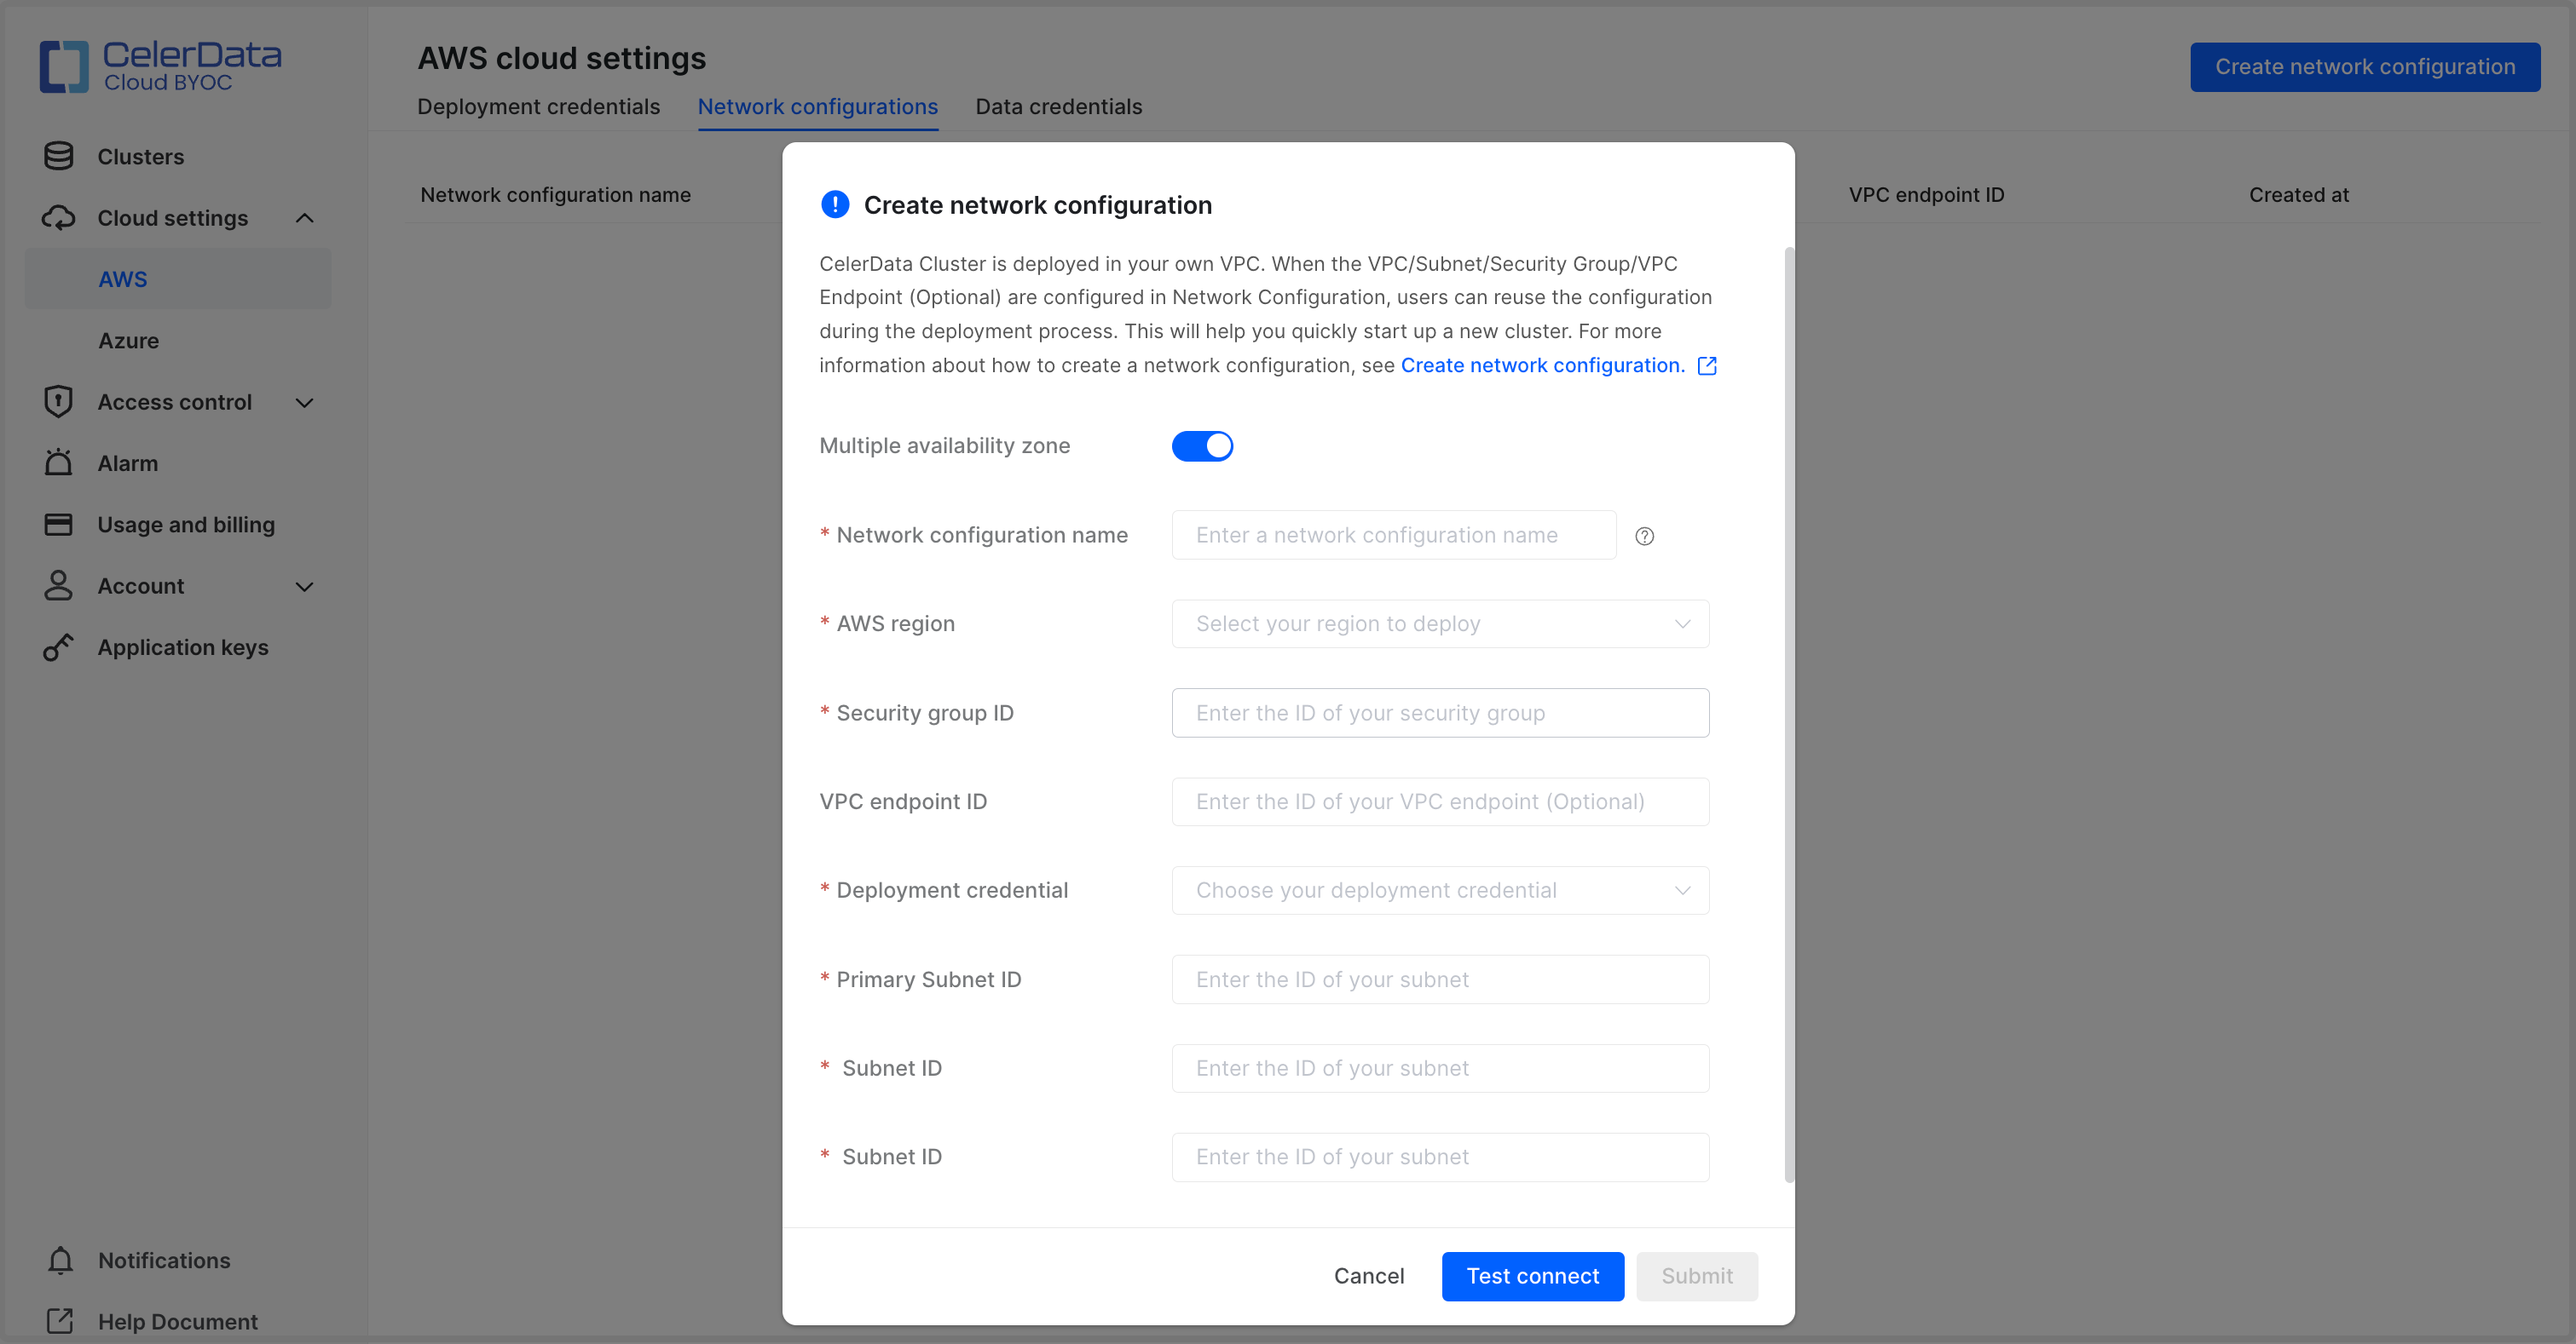Click the Alarm bell icon in sidebar
Screen dimensions: 2576x1344
(58, 462)
